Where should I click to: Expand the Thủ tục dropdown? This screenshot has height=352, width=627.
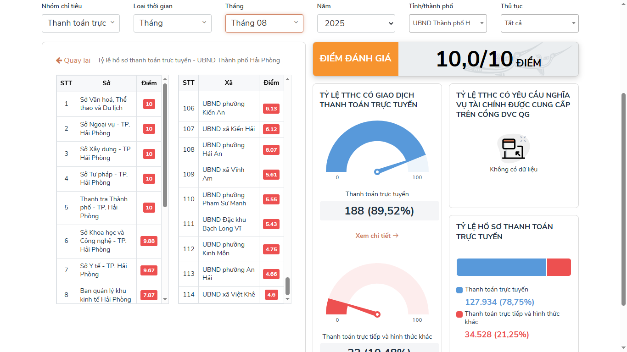pos(540,23)
